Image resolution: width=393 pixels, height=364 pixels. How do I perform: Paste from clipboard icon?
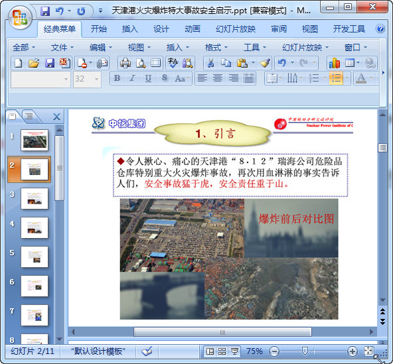(242, 63)
